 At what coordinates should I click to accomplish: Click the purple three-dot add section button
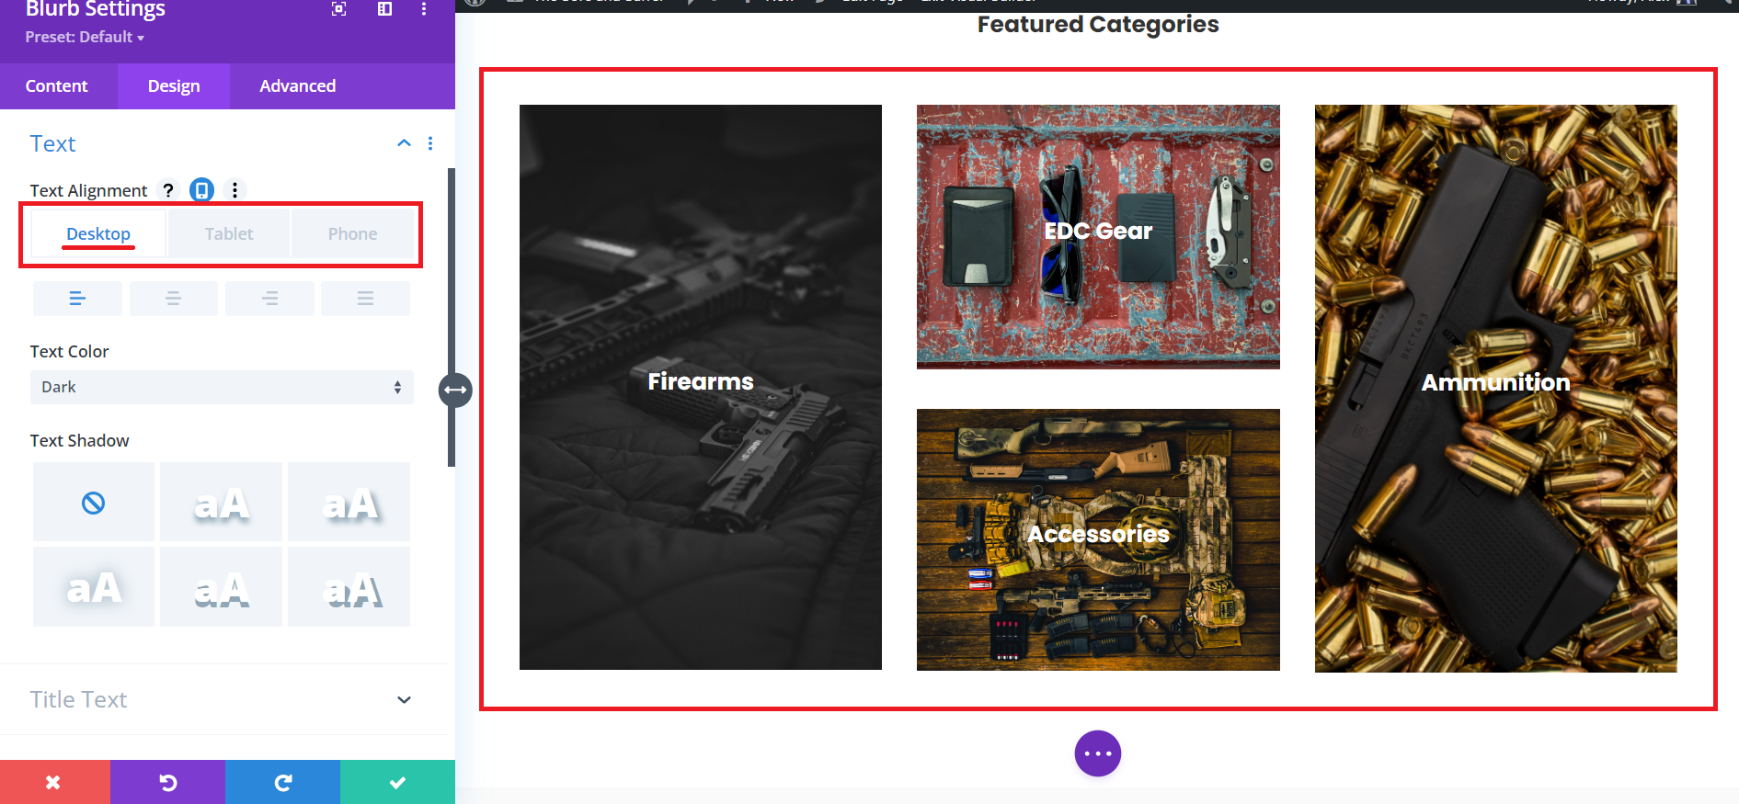(1098, 753)
